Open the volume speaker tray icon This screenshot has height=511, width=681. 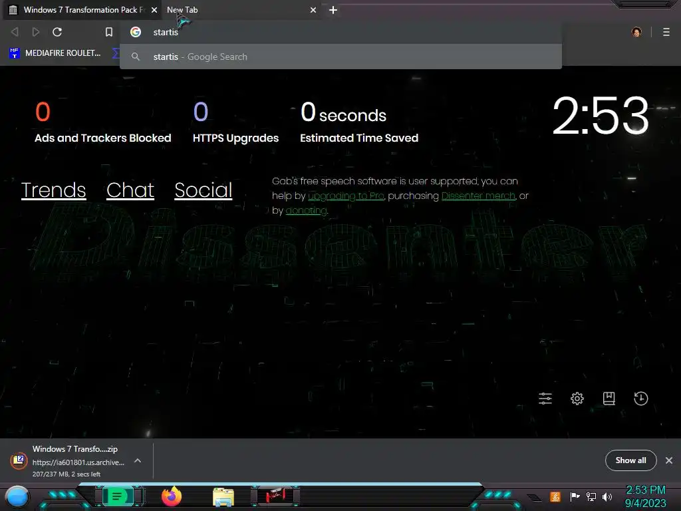(607, 496)
